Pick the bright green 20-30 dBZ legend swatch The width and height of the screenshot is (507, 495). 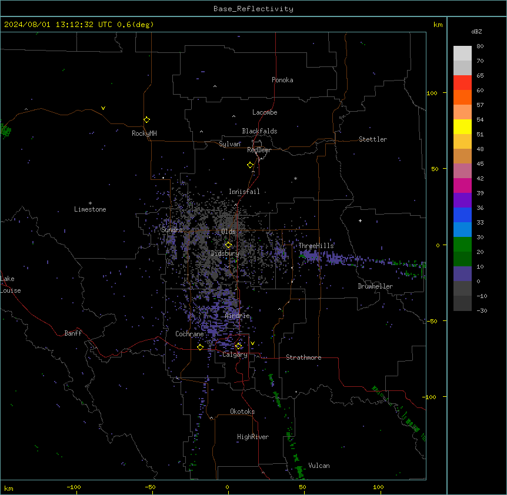point(462,245)
